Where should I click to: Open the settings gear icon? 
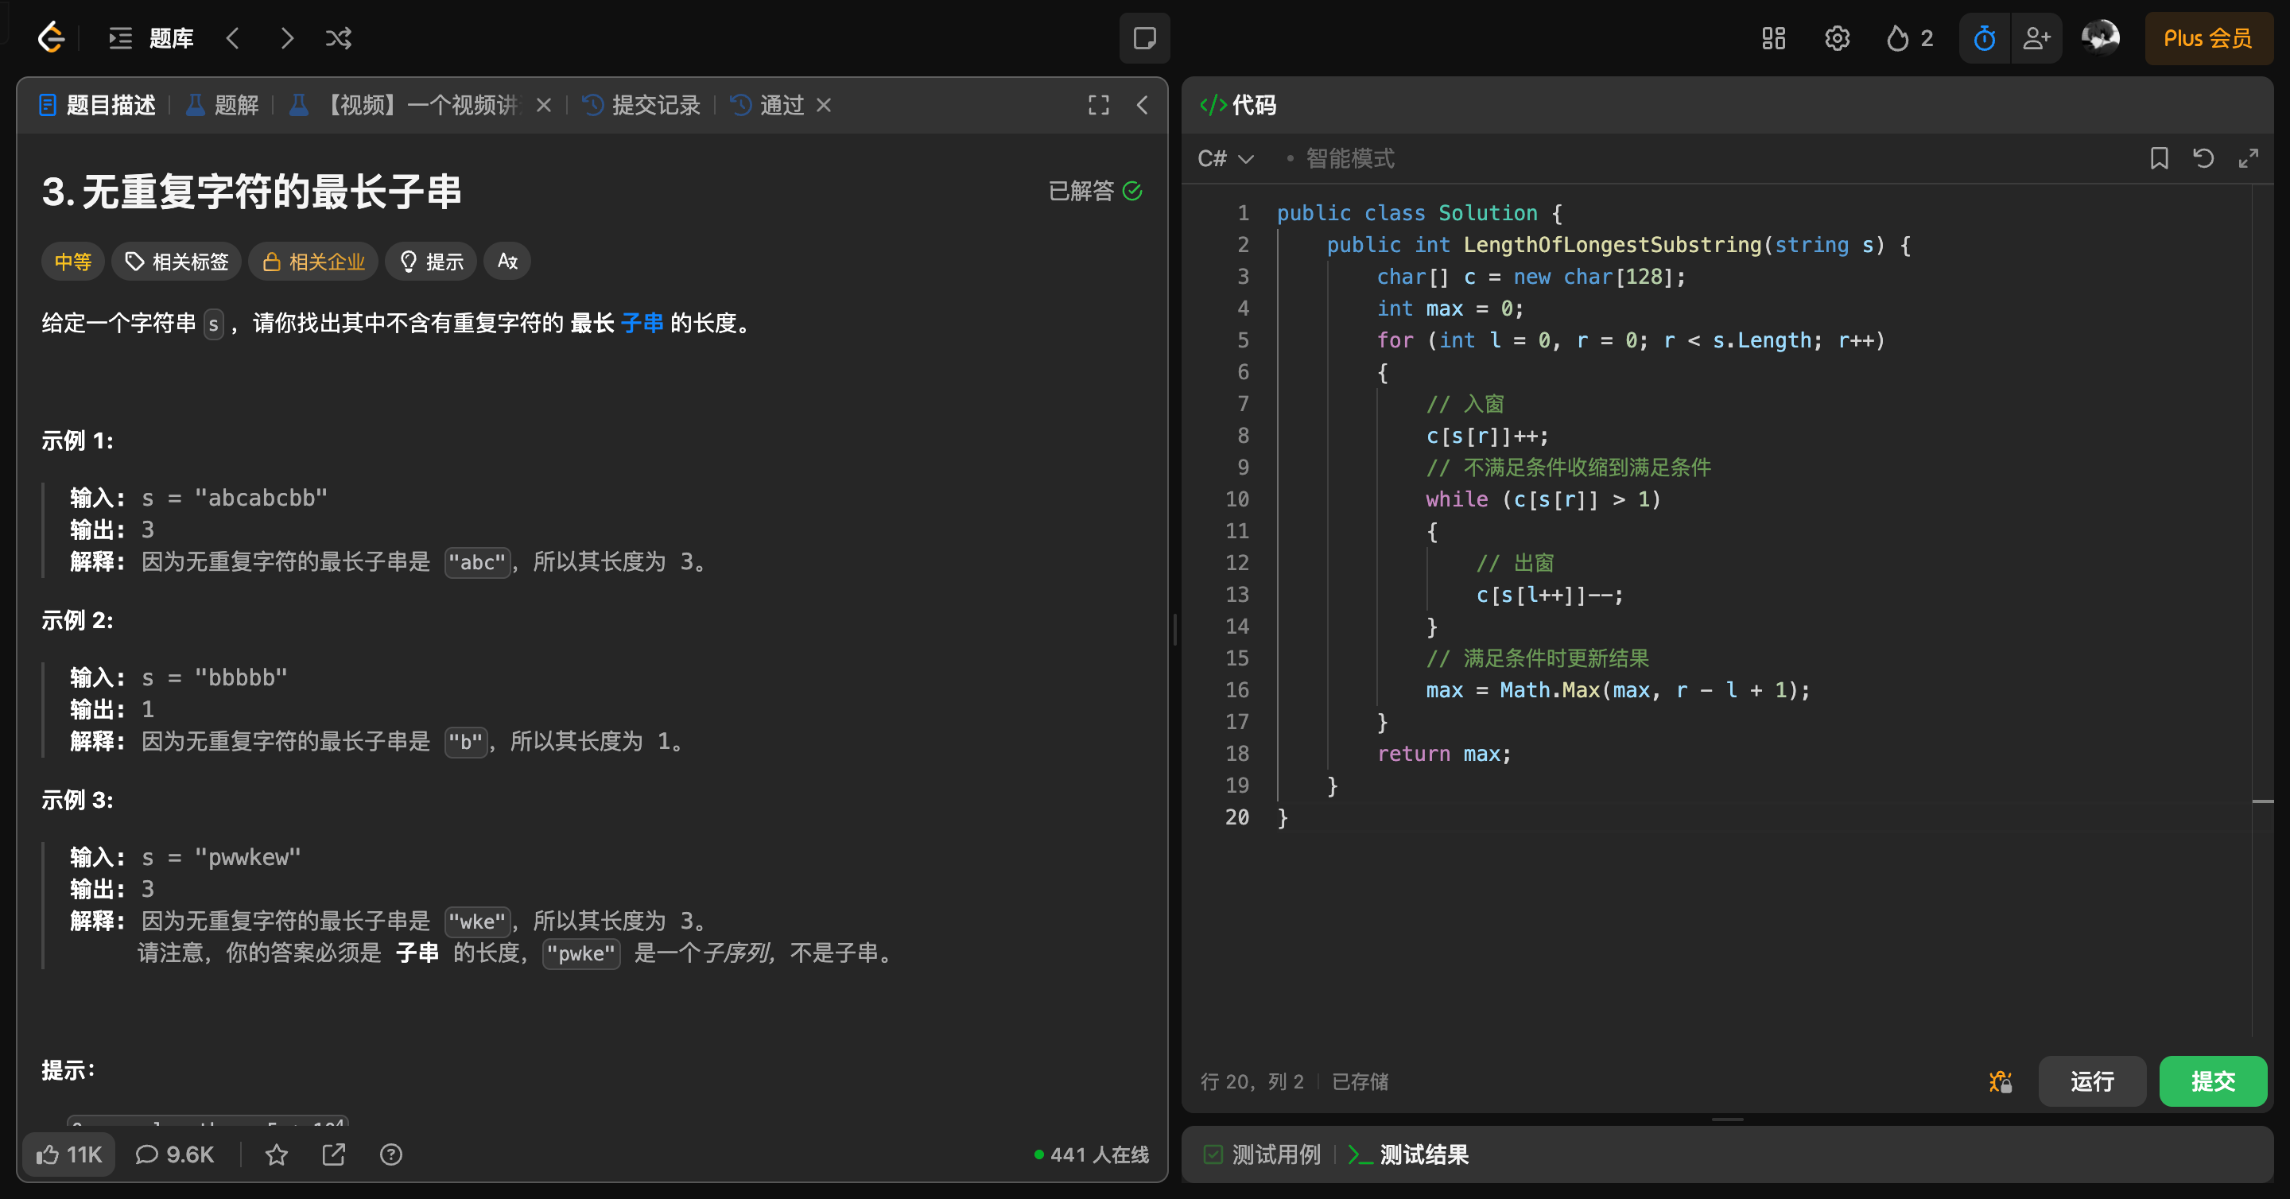(x=1837, y=38)
